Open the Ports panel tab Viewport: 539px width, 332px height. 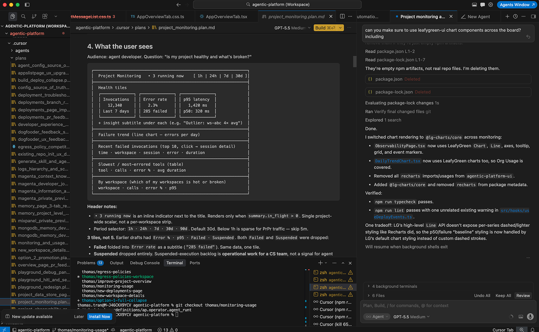(x=195, y=263)
